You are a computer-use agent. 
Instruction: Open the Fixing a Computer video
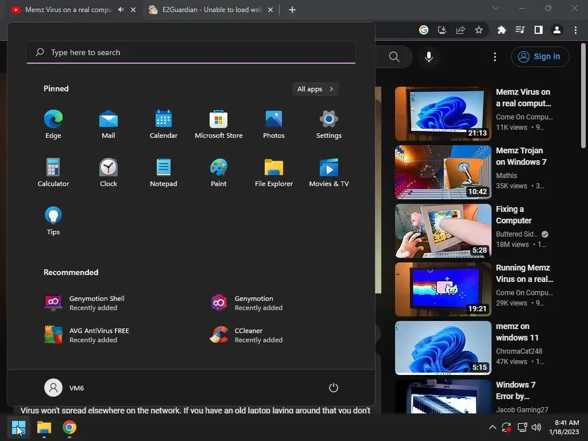click(443, 231)
